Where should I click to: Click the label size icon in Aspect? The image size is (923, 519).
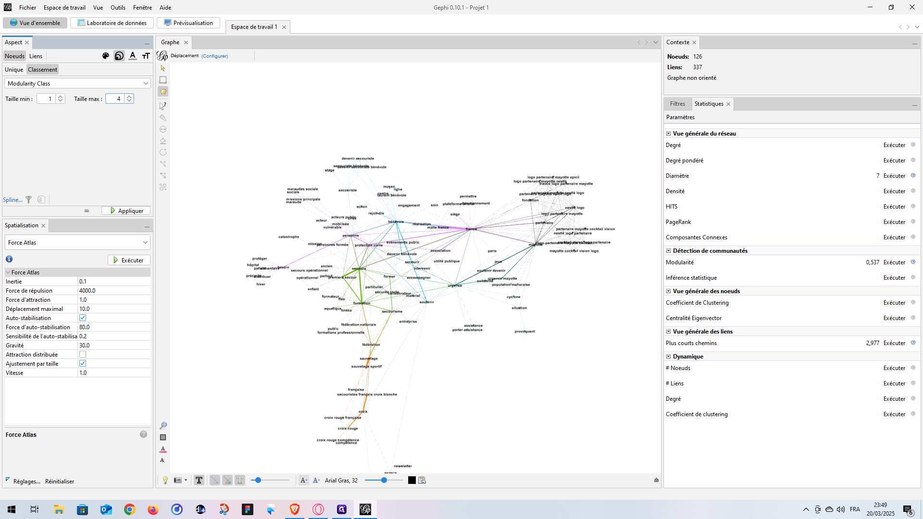point(146,56)
